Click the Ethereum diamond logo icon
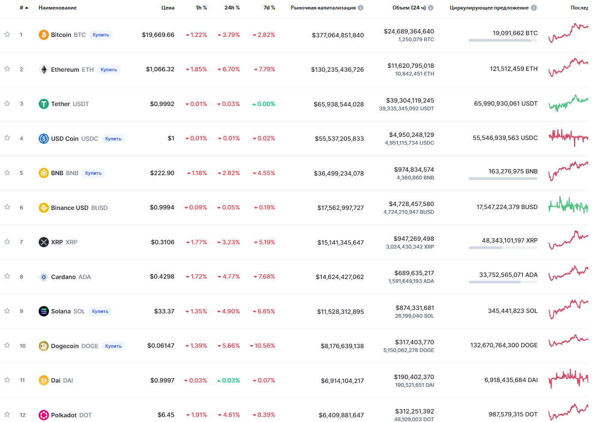595x422 pixels. point(44,70)
